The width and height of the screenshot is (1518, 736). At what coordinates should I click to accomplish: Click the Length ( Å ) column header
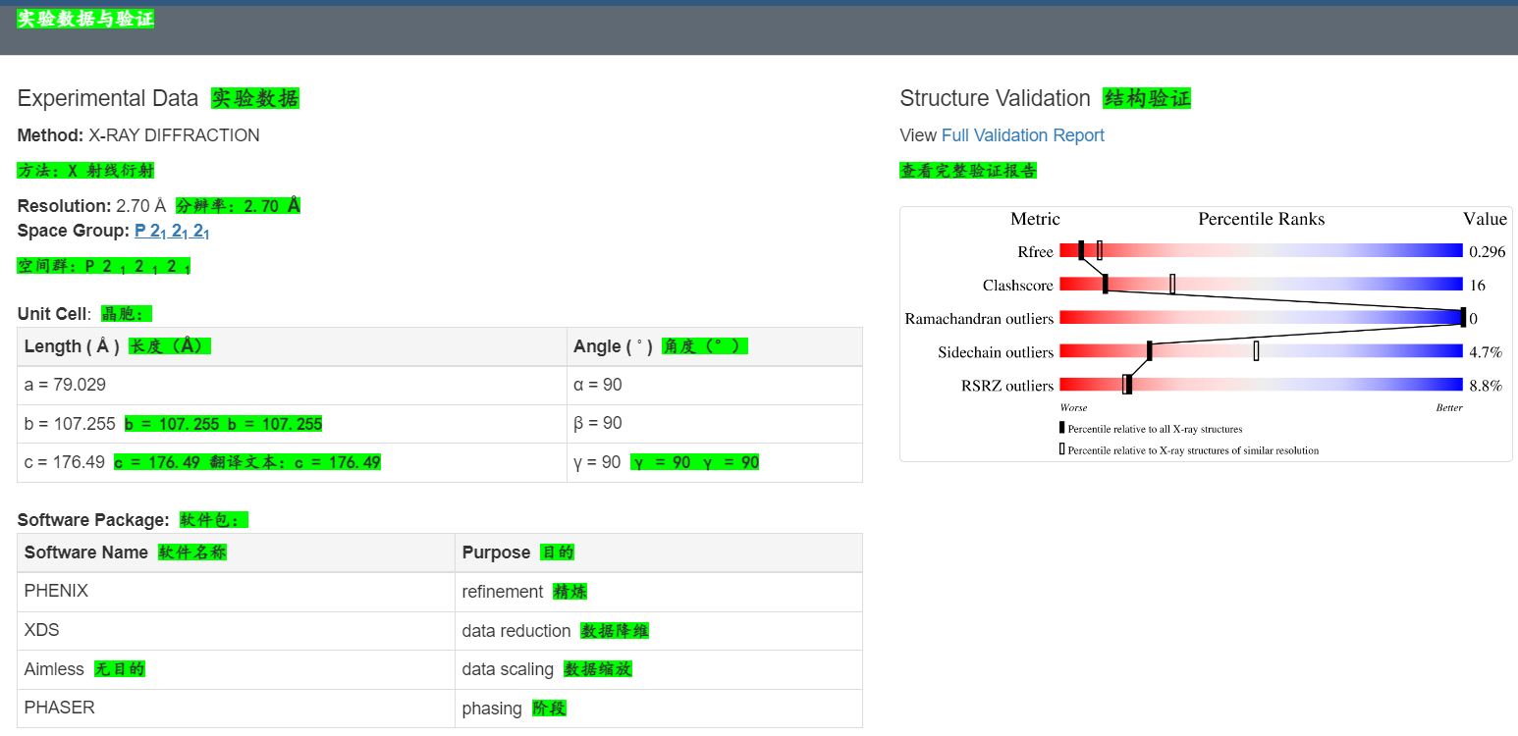click(x=292, y=346)
